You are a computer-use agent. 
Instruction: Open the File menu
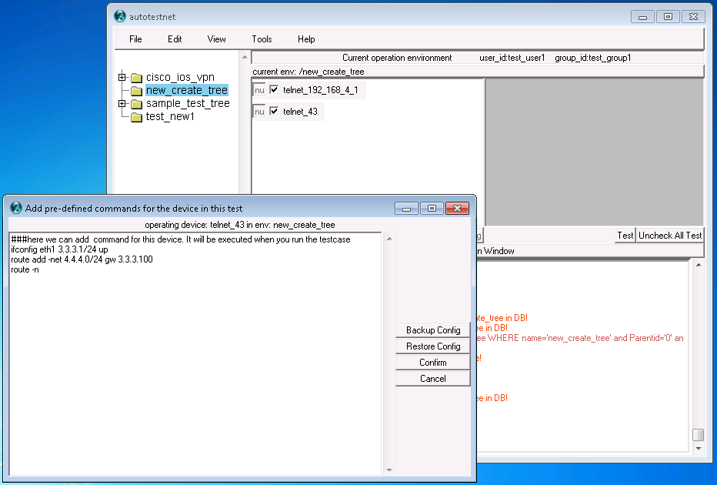point(135,39)
